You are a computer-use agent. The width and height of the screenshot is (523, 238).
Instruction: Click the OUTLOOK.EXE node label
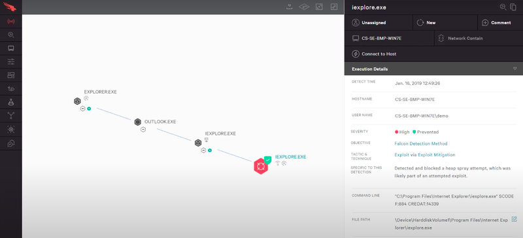click(160, 122)
